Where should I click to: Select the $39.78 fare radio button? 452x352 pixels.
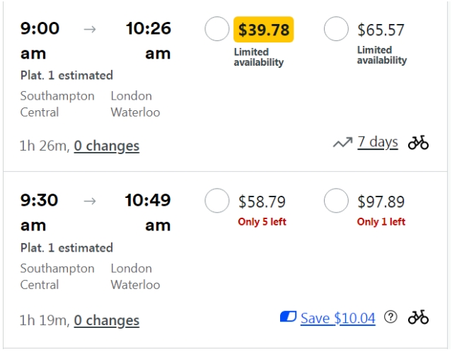coord(217,29)
